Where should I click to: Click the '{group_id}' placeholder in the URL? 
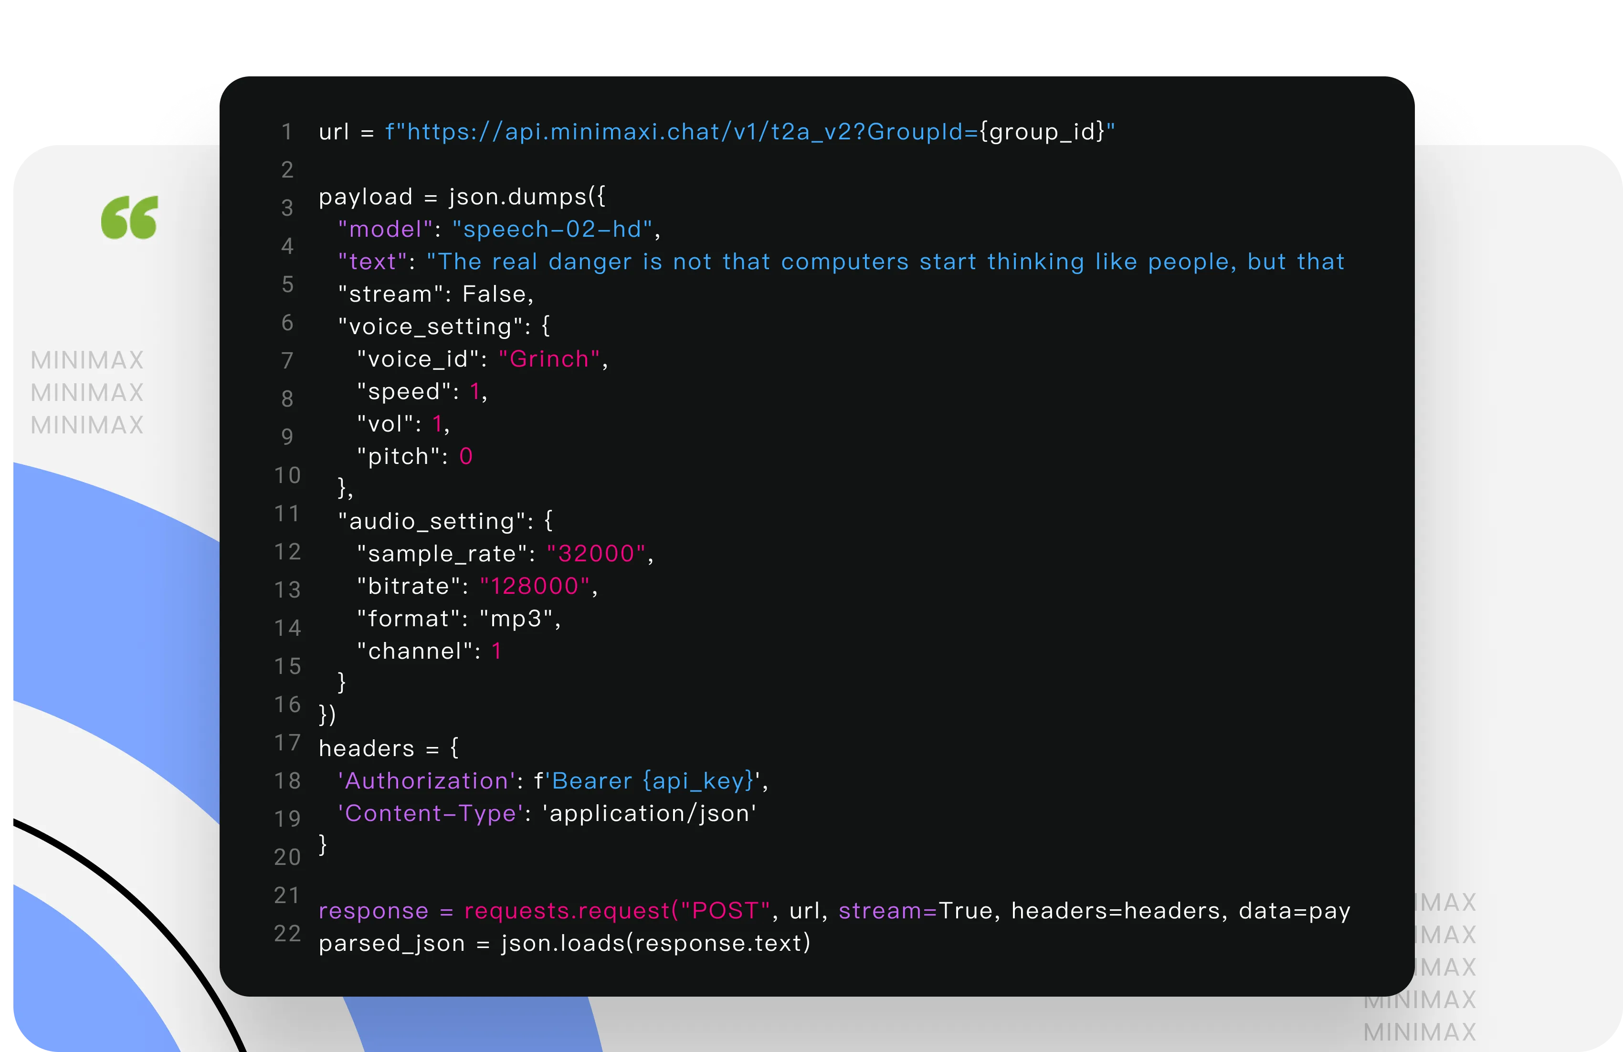click(x=1041, y=132)
